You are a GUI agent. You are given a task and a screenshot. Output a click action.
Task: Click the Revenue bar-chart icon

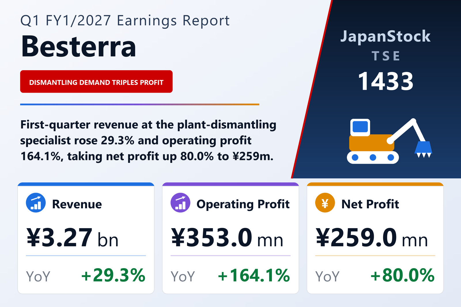coord(36,203)
